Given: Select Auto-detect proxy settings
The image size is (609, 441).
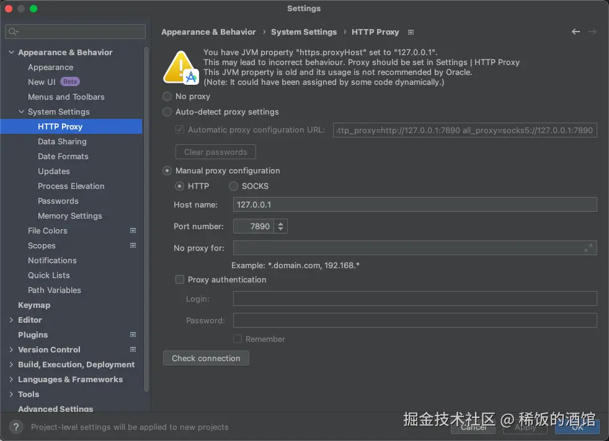Looking at the screenshot, I should point(167,111).
